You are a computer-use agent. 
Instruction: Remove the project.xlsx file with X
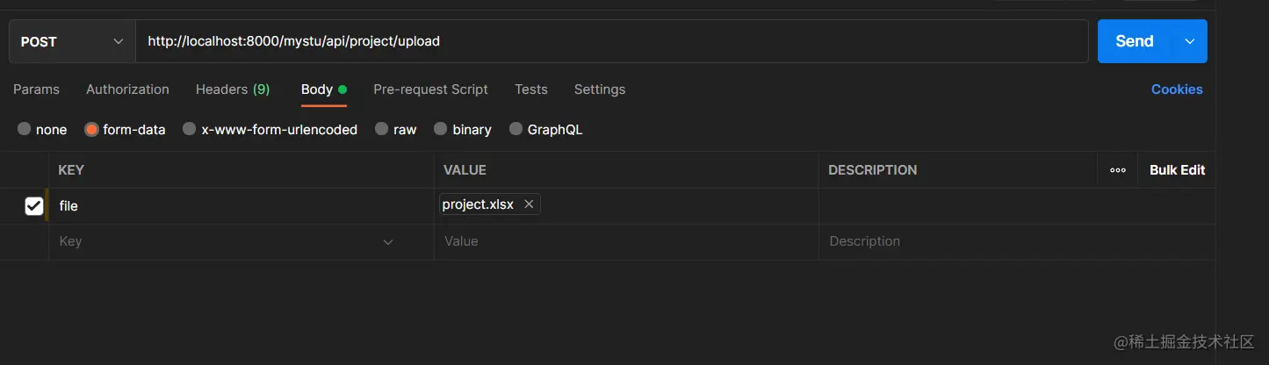coord(529,204)
